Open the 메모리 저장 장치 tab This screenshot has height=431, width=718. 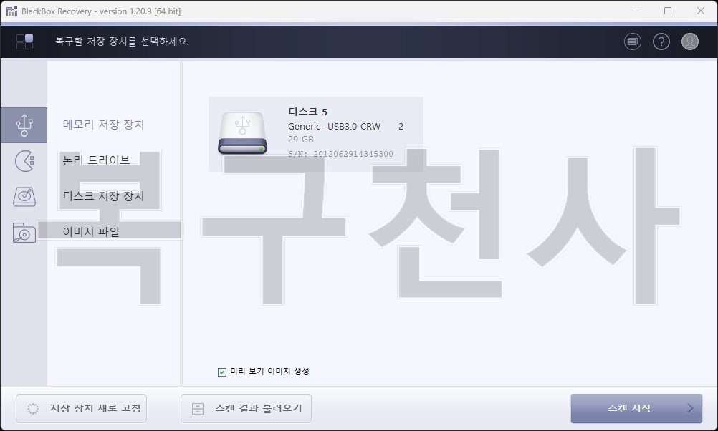[103, 125]
